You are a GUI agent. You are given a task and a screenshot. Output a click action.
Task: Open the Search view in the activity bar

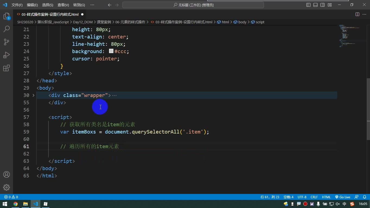(7, 29)
